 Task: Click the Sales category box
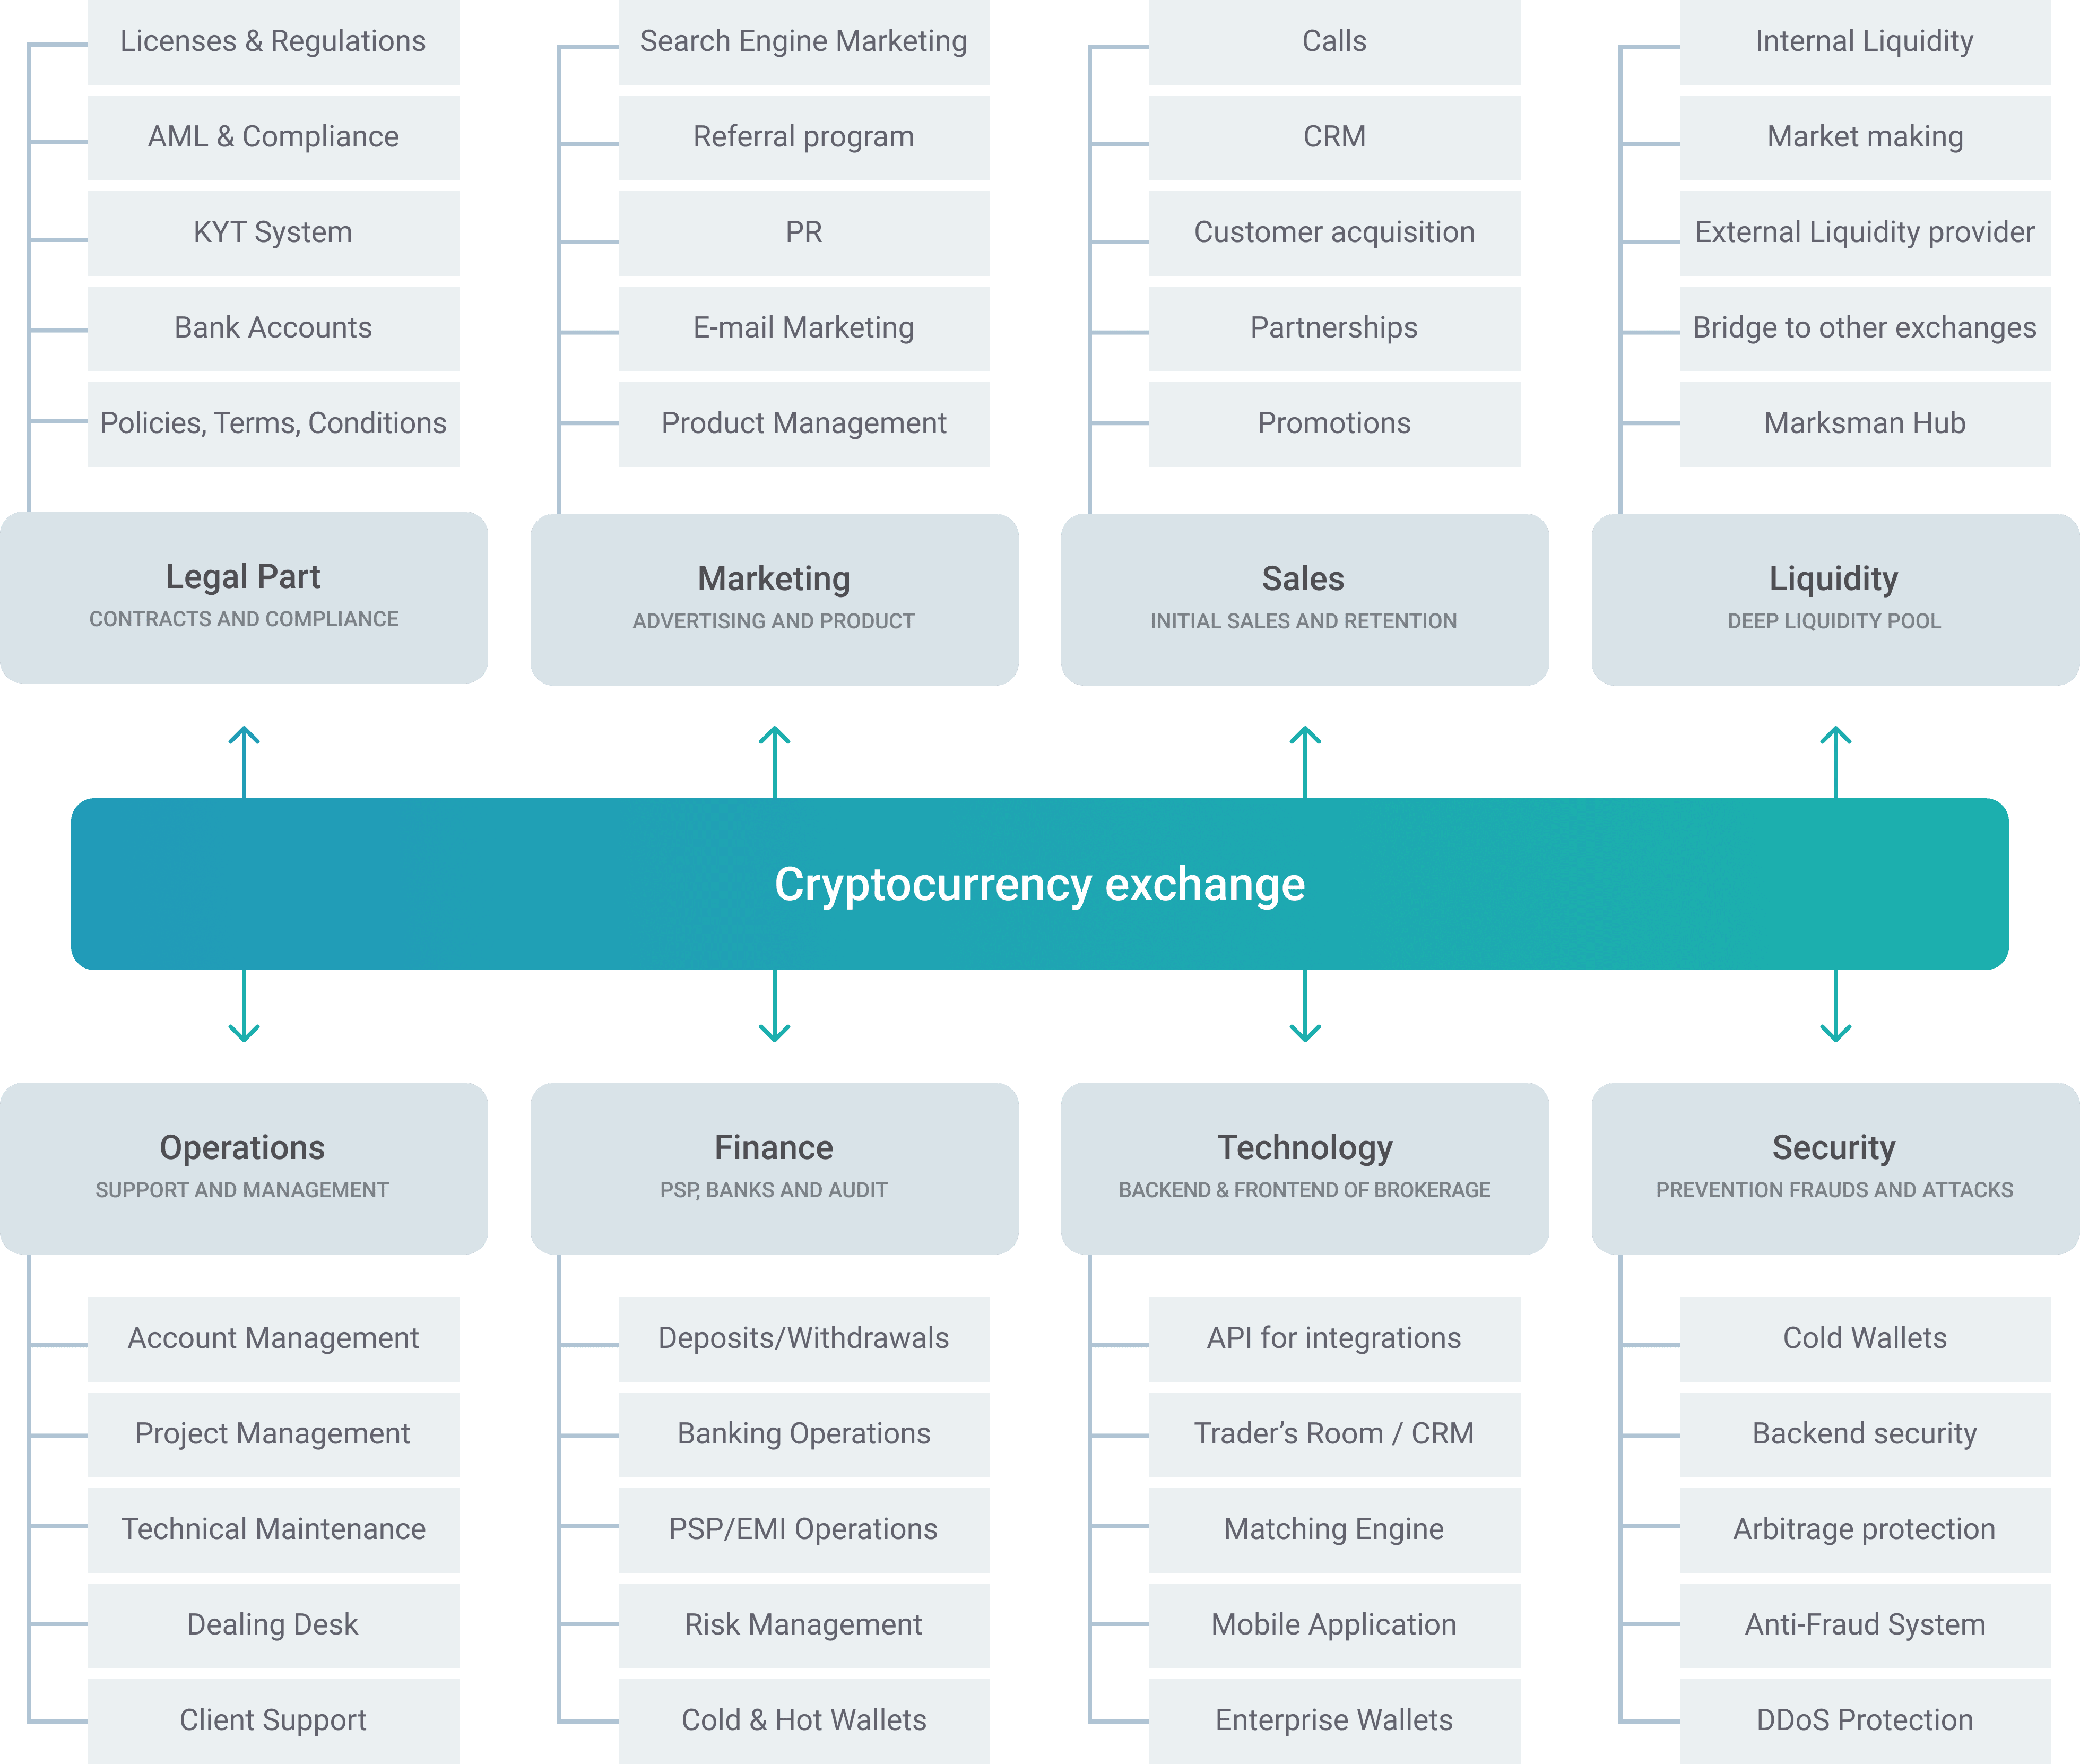coord(1305,599)
